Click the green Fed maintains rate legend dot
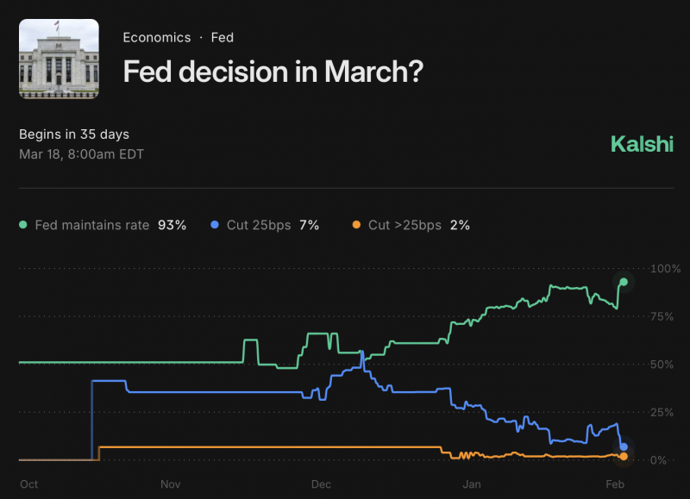690x499 pixels. click(x=23, y=225)
